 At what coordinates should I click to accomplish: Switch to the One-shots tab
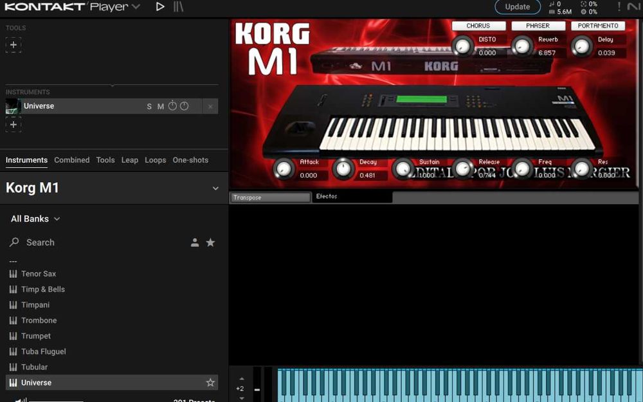click(x=190, y=160)
